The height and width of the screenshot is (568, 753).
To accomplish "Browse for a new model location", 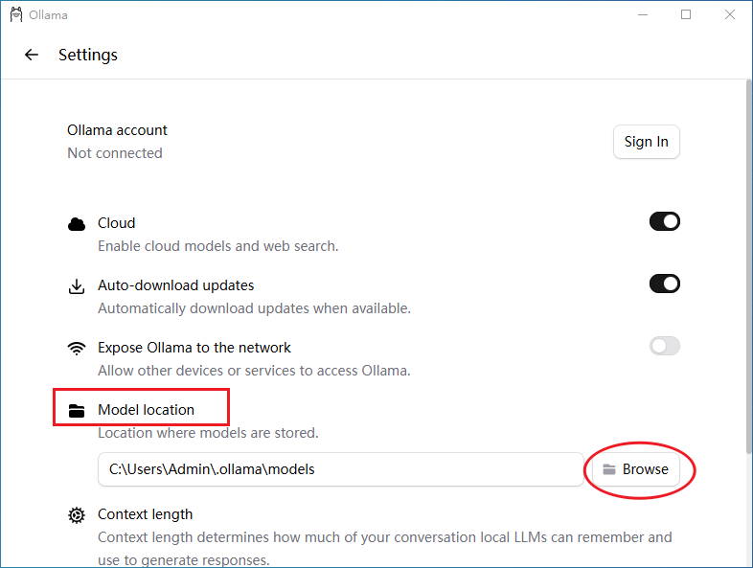I will click(636, 469).
